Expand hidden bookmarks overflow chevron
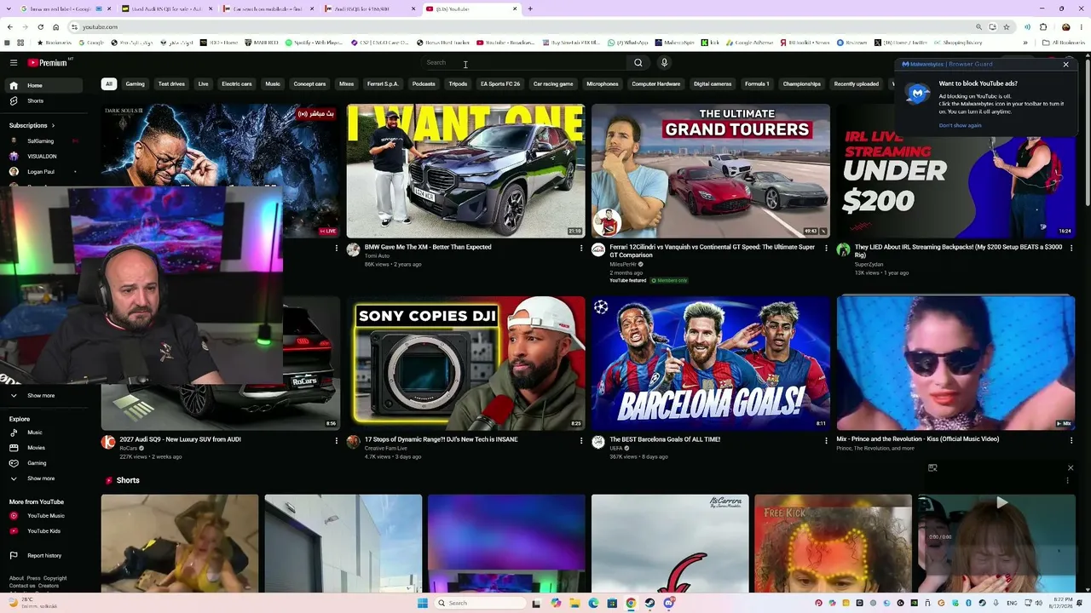1091x613 pixels. click(1025, 43)
